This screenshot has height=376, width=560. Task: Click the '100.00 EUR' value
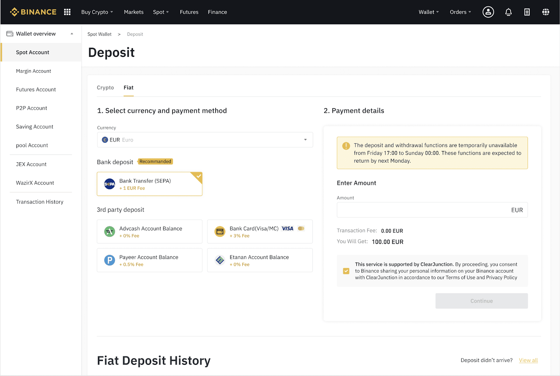click(x=387, y=242)
